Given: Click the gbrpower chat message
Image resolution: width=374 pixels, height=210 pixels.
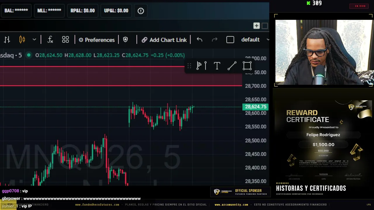Looking at the screenshot, I should click(x=71, y=199).
